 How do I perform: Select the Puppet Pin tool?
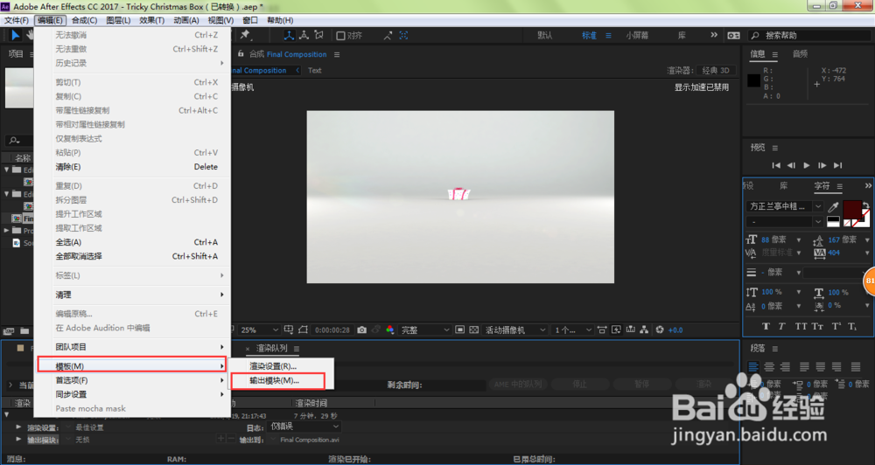244,35
